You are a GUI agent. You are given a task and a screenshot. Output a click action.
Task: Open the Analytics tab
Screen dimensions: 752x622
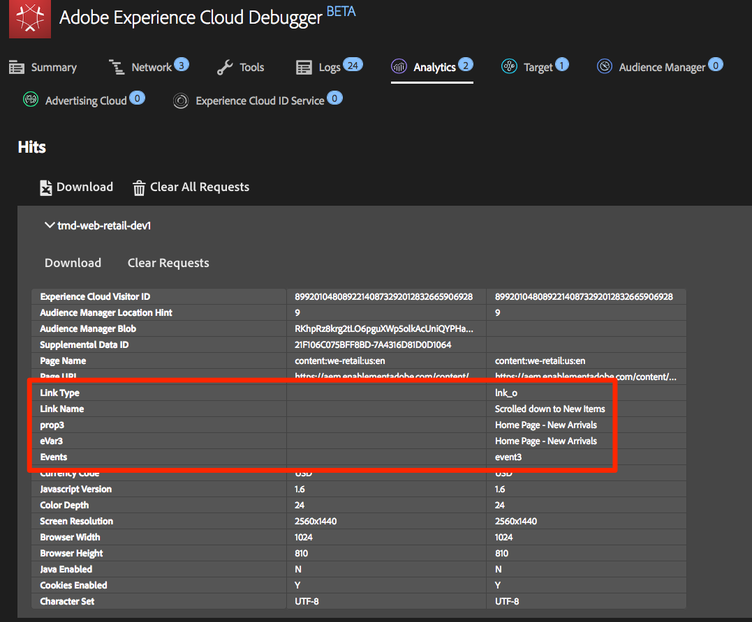tap(434, 67)
